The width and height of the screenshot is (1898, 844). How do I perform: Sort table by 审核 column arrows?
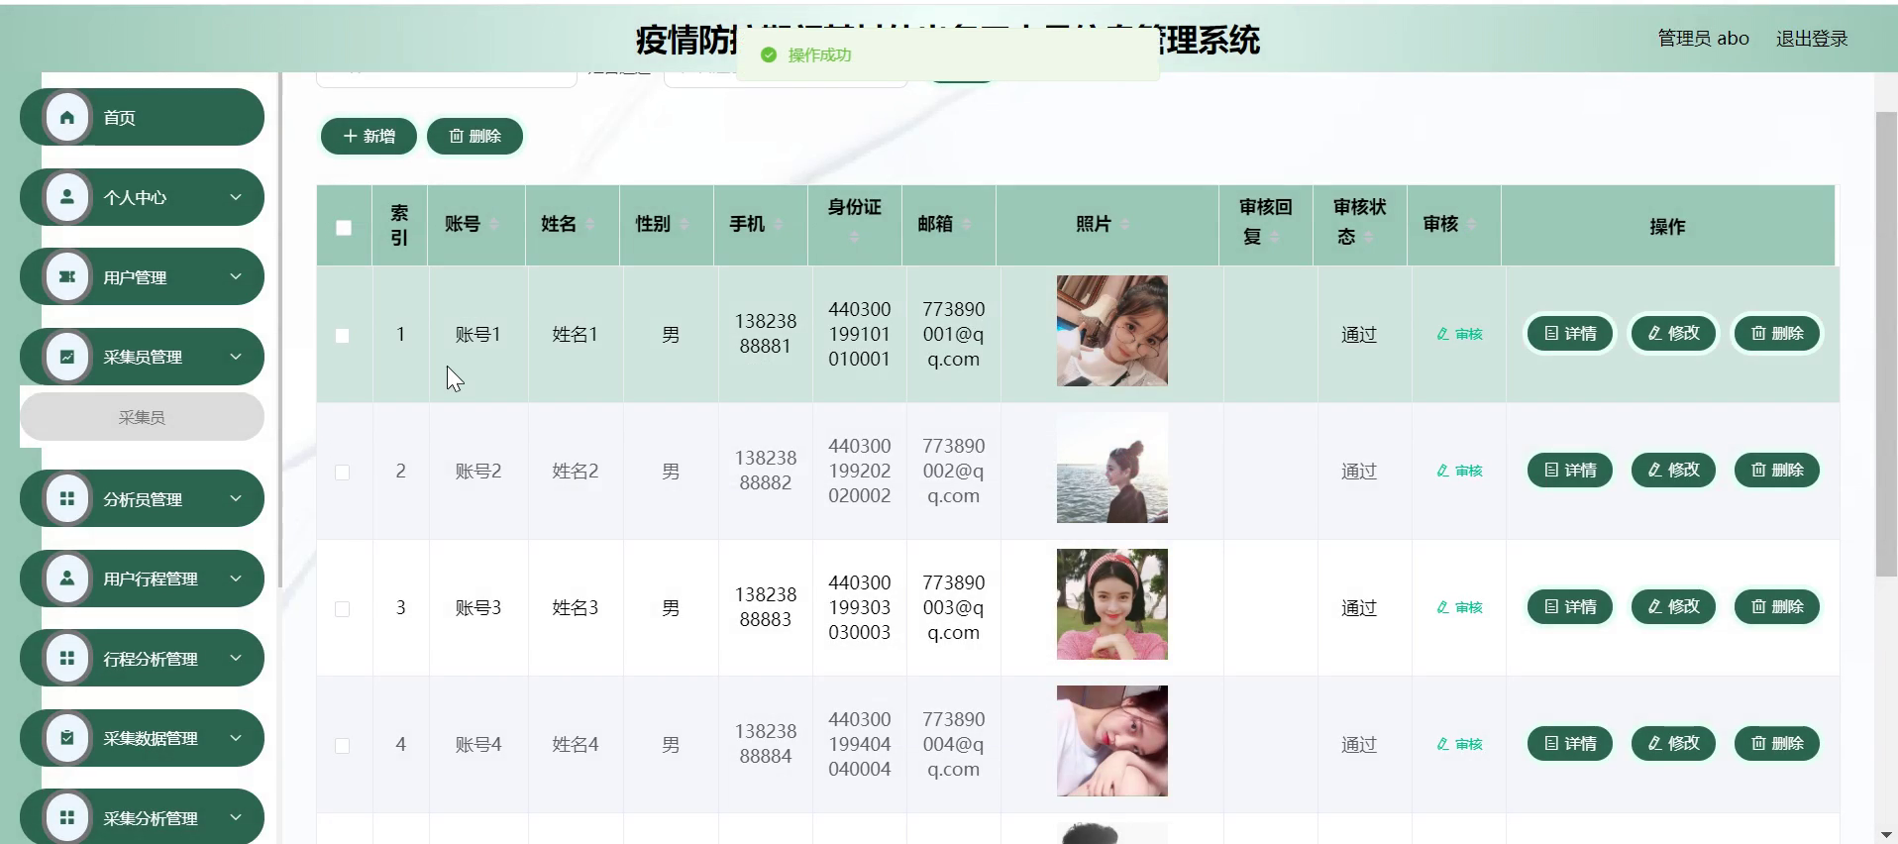(x=1472, y=225)
